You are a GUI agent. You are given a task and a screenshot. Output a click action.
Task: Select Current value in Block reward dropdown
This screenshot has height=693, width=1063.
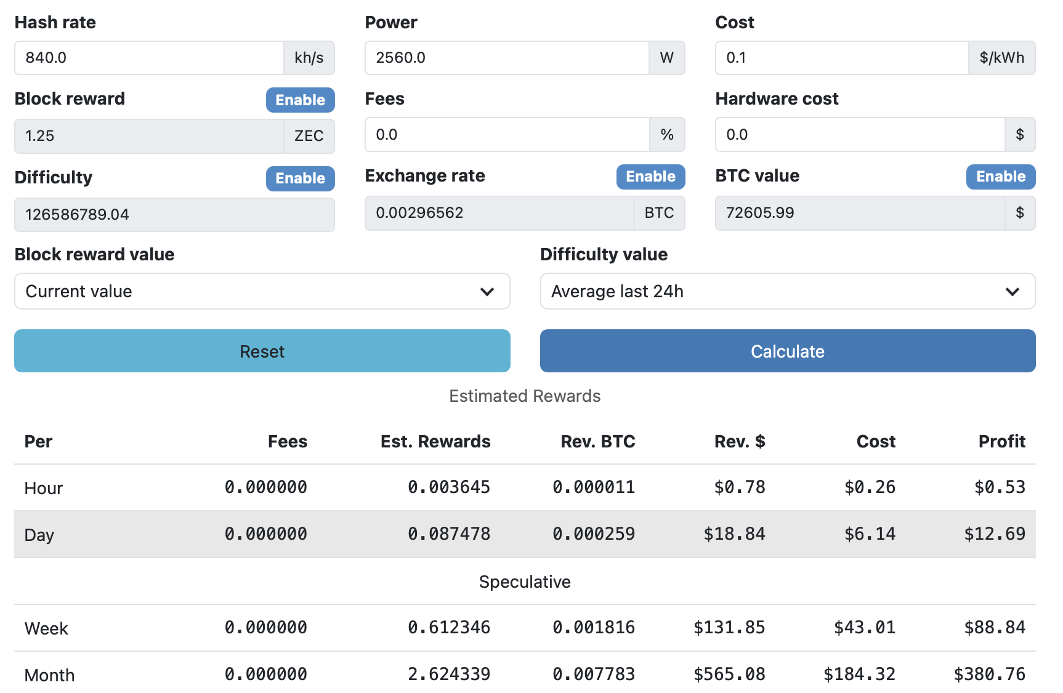pyautogui.click(x=262, y=291)
